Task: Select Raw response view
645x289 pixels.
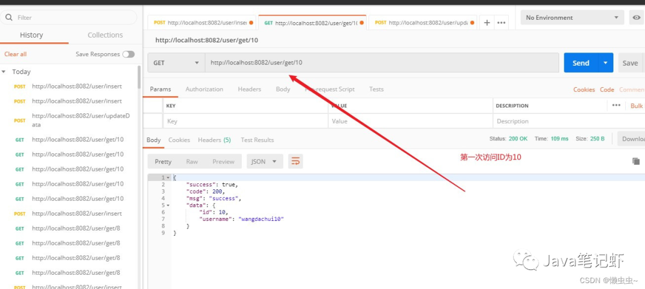Action: tap(192, 162)
